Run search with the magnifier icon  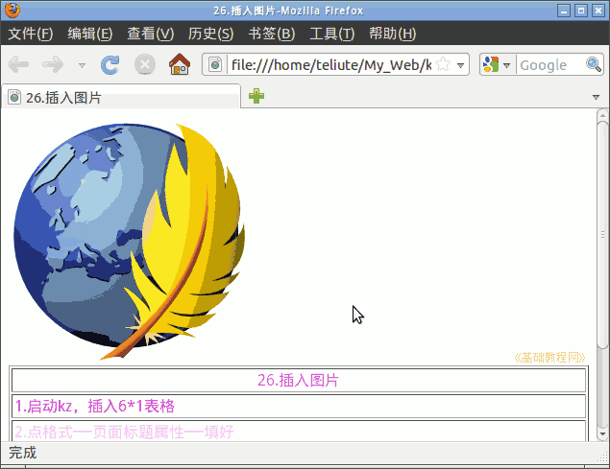[x=594, y=64]
